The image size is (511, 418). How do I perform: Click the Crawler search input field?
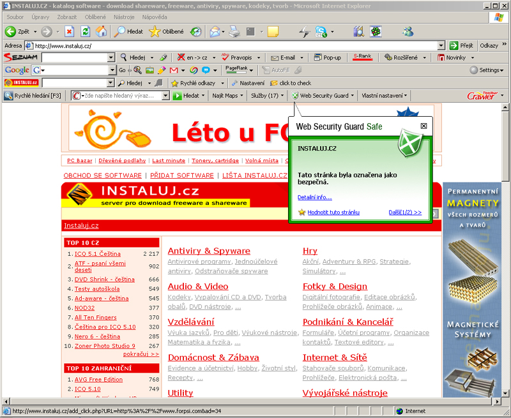(120, 96)
